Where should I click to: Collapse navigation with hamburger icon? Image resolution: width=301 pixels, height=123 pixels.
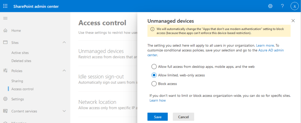click(x=5, y=18)
